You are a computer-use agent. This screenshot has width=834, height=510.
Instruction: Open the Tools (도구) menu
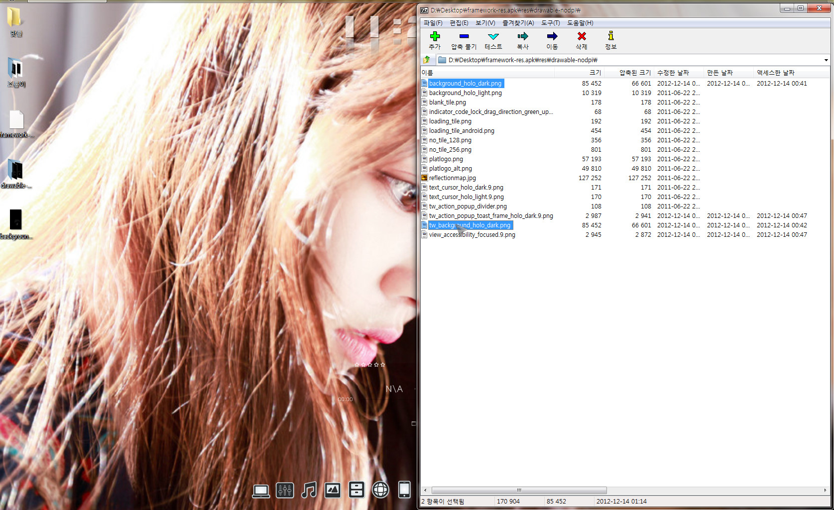point(550,23)
